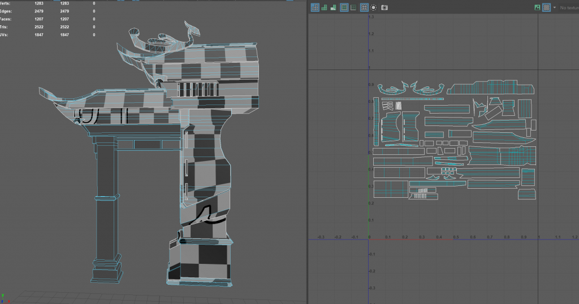Click the barred window on the gate model

[197, 89]
